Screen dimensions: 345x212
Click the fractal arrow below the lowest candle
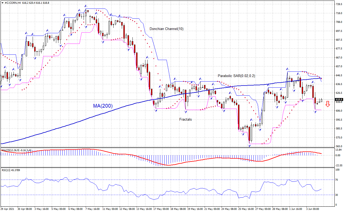[x=249, y=146]
